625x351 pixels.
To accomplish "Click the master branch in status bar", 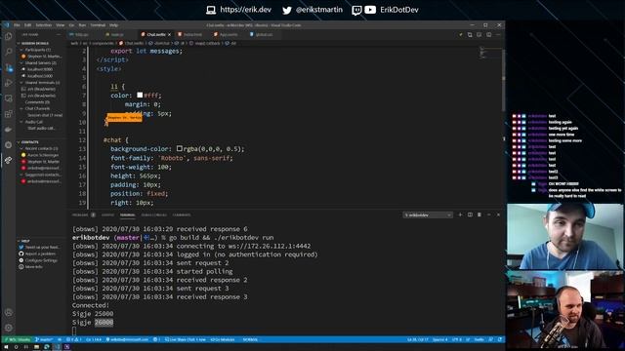I will (44, 339).
